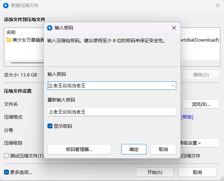Toggle the 更多选项 checkbox

click(x=6, y=172)
